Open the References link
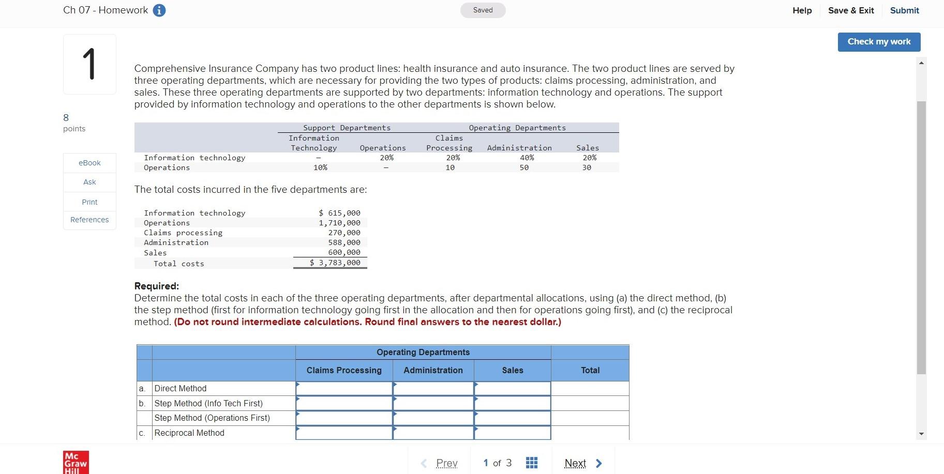944x474 pixels. [89, 219]
